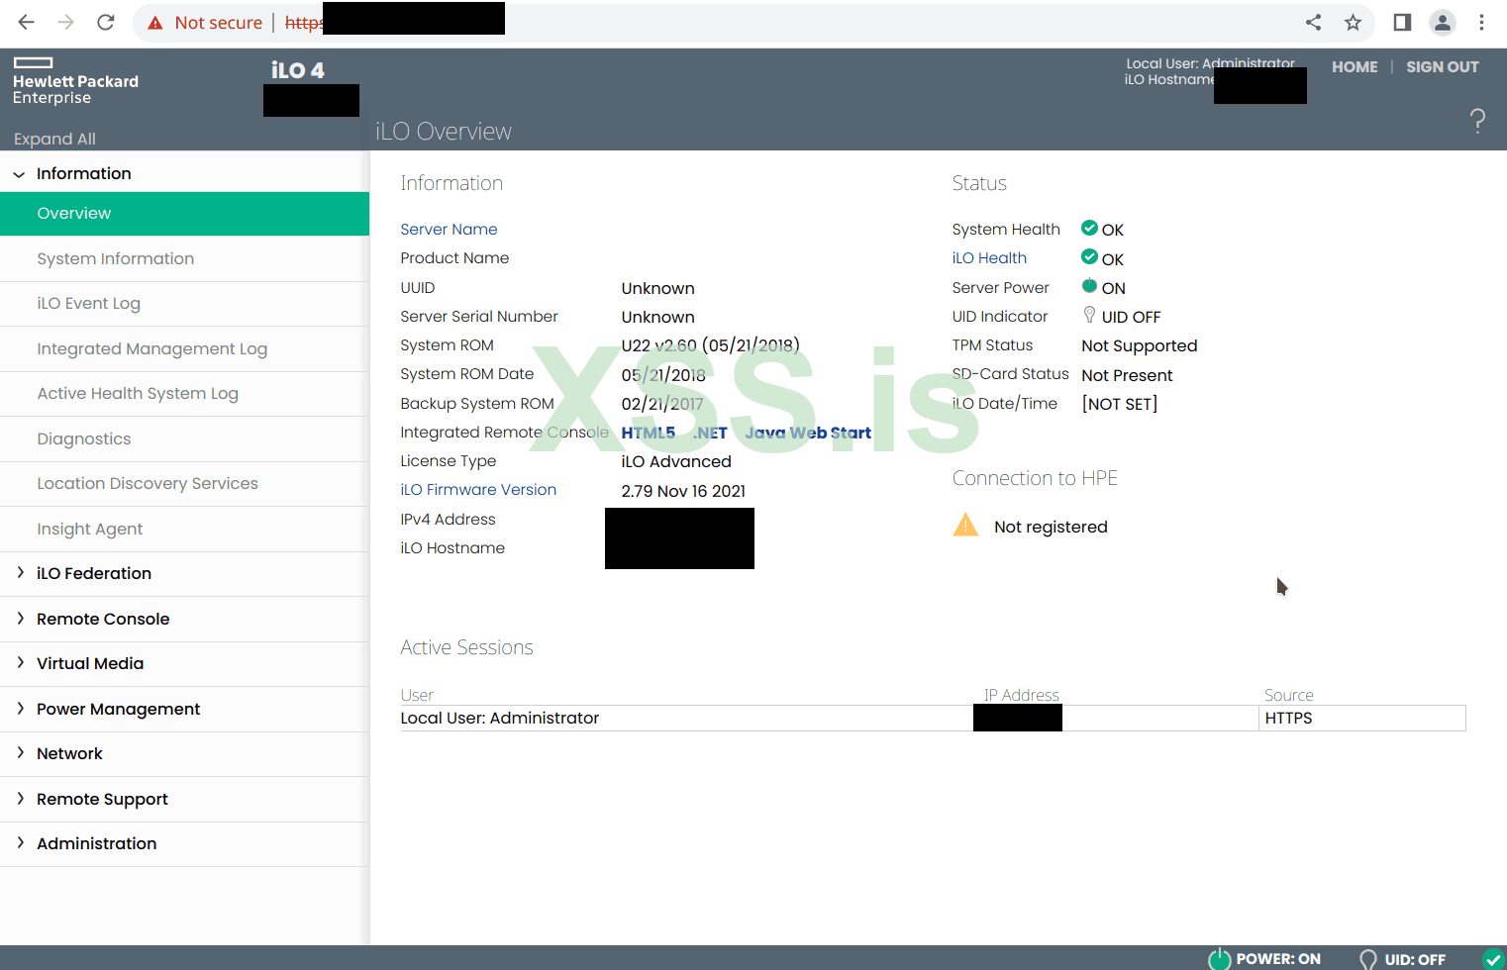
Task: Click the iLO Health OK check icon
Action: click(x=1089, y=257)
